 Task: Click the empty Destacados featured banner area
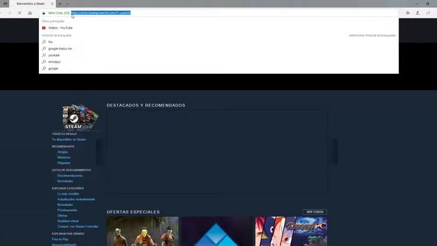[x=216, y=152]
